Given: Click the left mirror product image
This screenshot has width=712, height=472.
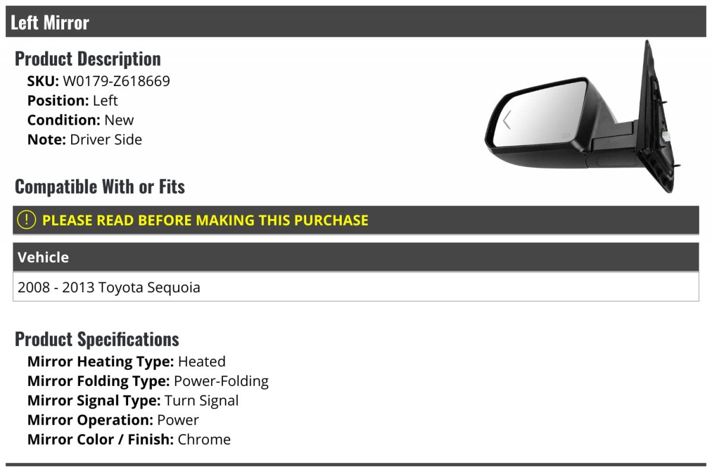Looking at the screenshot, I should pyautogui.click(x=583, y=117).
